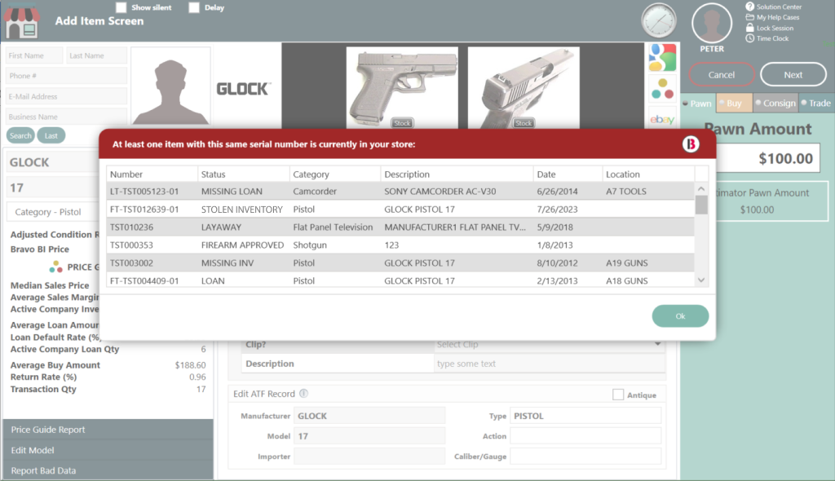835x481 pixels.
Task: Click the second Glock stock photo
Action: (x=524, y=87)
